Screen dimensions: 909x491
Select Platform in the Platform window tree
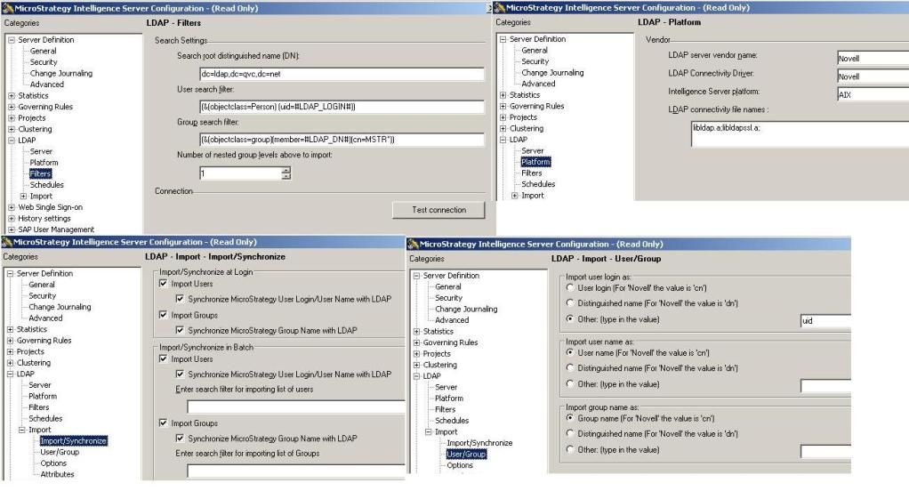point(535,162)
